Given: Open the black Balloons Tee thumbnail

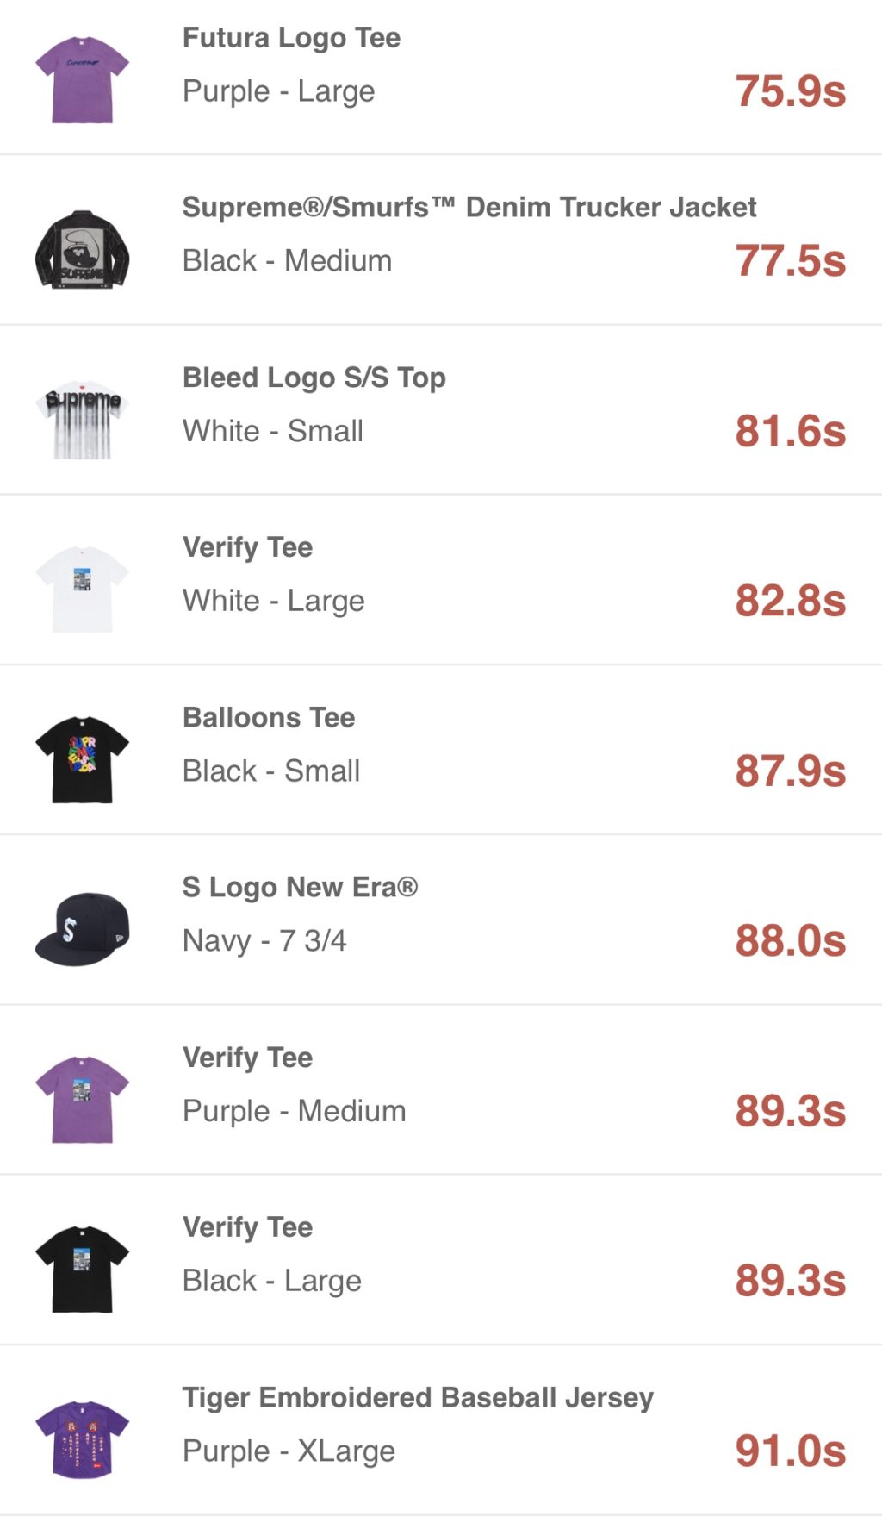Looking at the screenshot, I should click(x=82, y=759).
